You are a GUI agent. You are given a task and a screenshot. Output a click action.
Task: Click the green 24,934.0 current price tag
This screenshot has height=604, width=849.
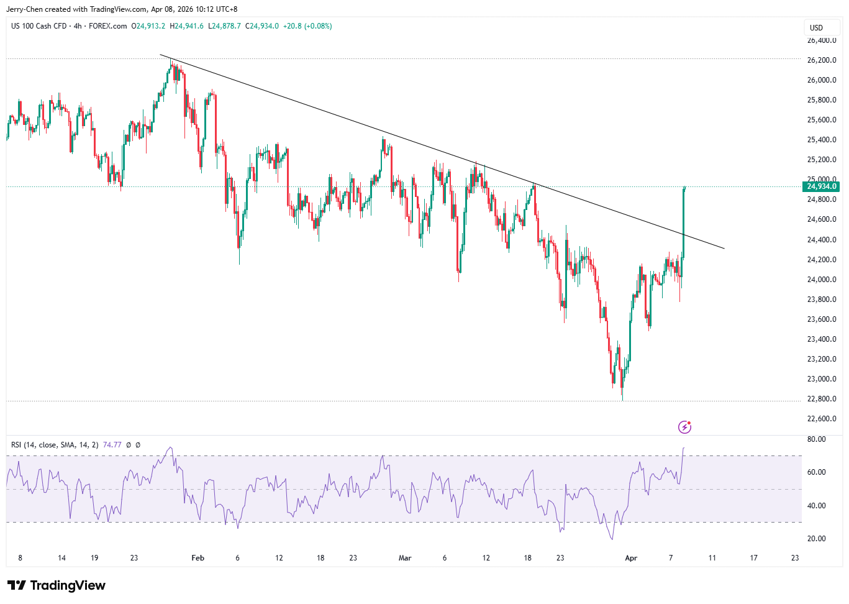tap(821, 186)
